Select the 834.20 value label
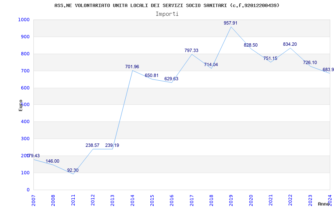The image size is (334, 208). click(290, 44)
